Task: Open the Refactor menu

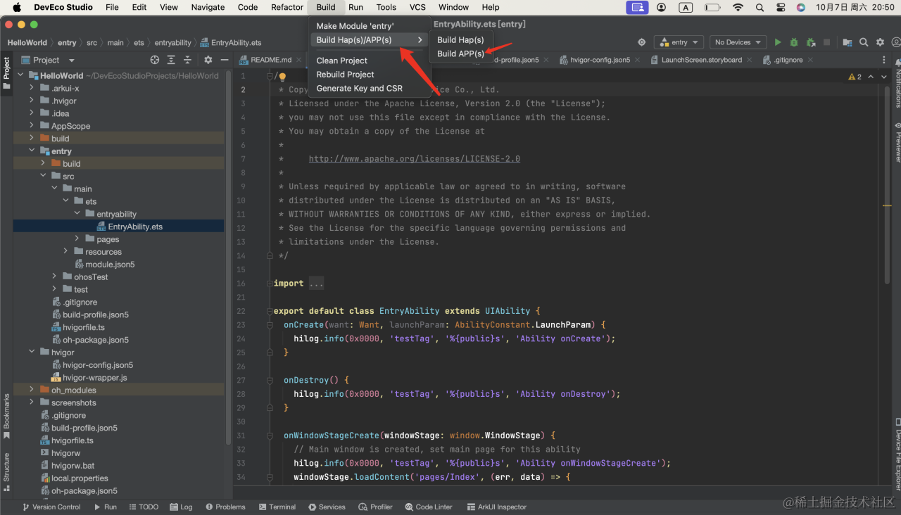Action: point(287,7)
